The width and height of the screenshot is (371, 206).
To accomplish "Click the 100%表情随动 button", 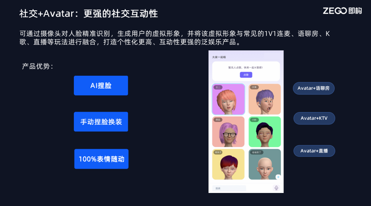I will (101, 159).
